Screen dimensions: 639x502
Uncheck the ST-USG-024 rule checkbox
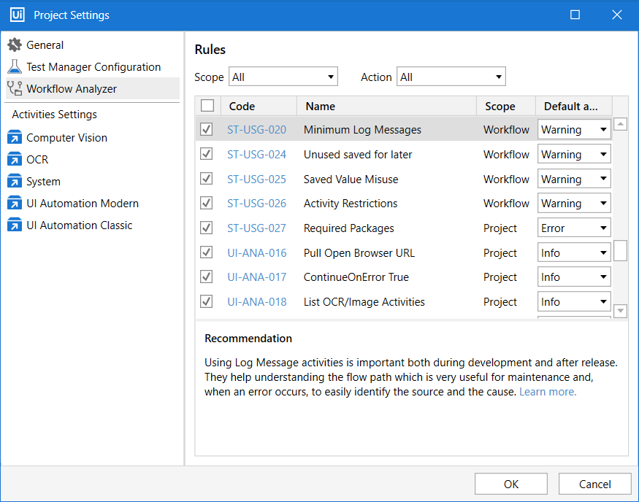tap(207, 155)
